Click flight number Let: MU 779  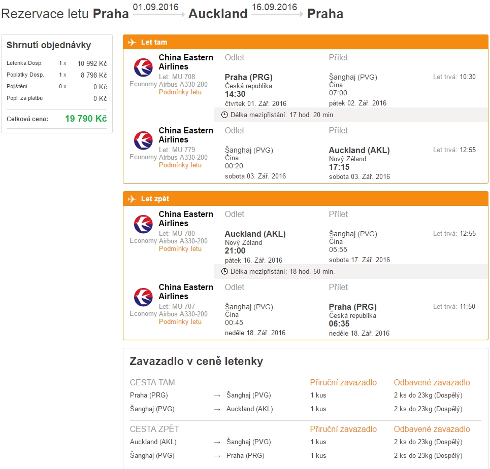click(x=177, y=150)
